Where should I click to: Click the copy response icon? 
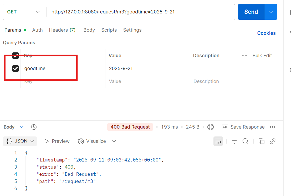261,141
